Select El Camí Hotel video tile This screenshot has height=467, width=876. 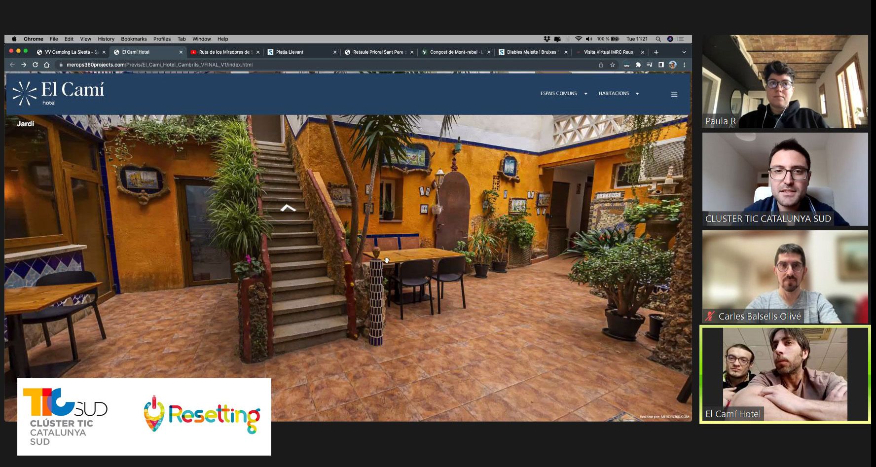(x=785, y=374)
